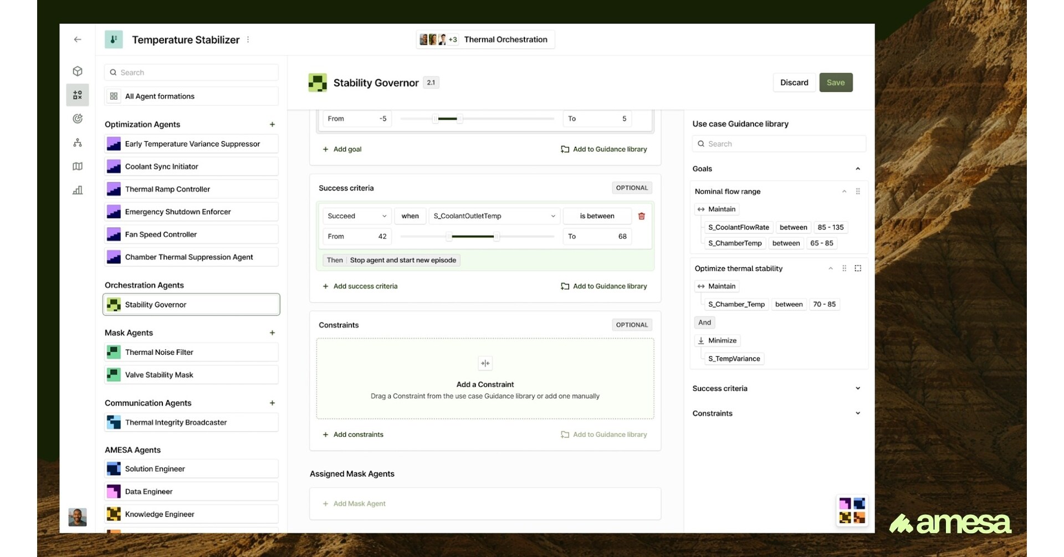Click the back arrow icon

pos(78,39)
